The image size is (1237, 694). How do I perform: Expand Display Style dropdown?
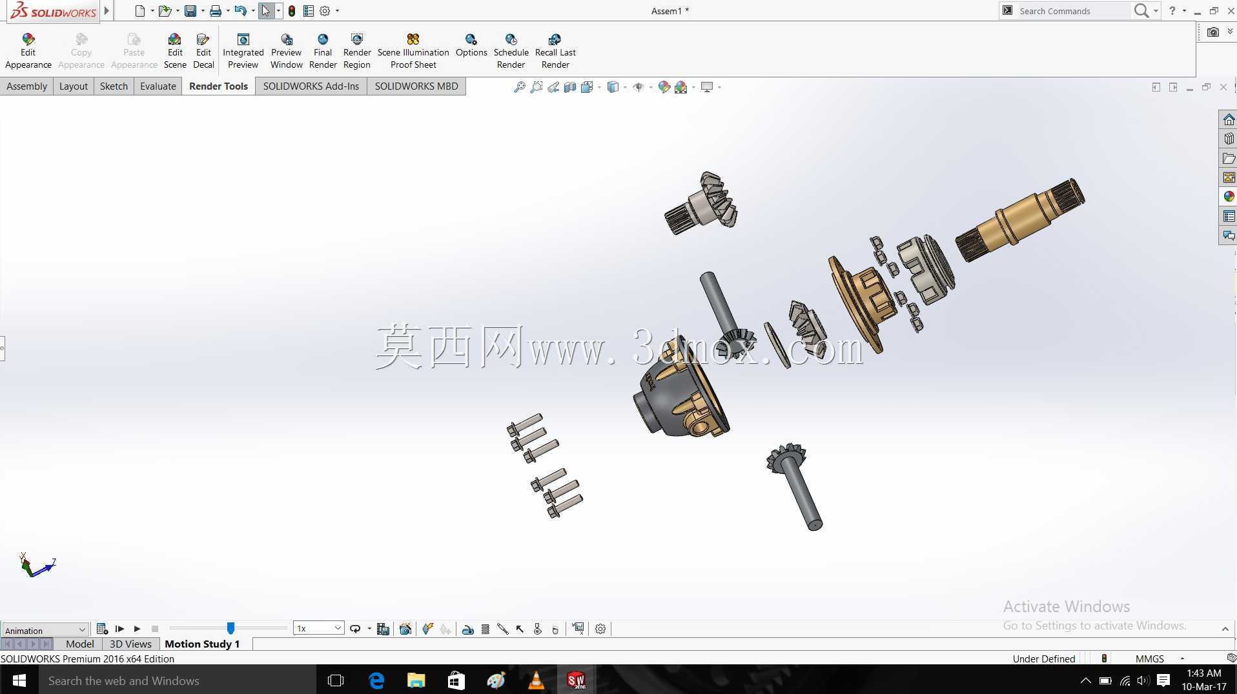pos(625,87)
